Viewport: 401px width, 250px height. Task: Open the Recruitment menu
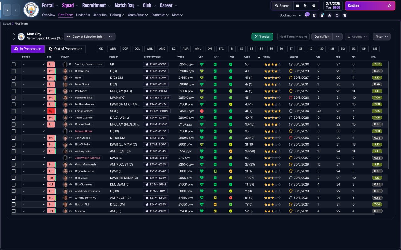[x=96, y=5]
